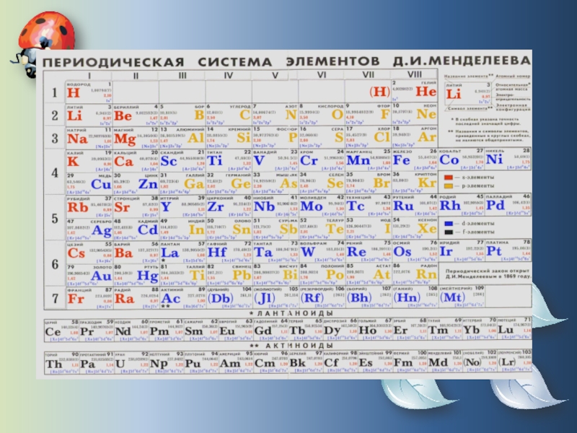Click the rubidium Rb cell

[89, 207]
